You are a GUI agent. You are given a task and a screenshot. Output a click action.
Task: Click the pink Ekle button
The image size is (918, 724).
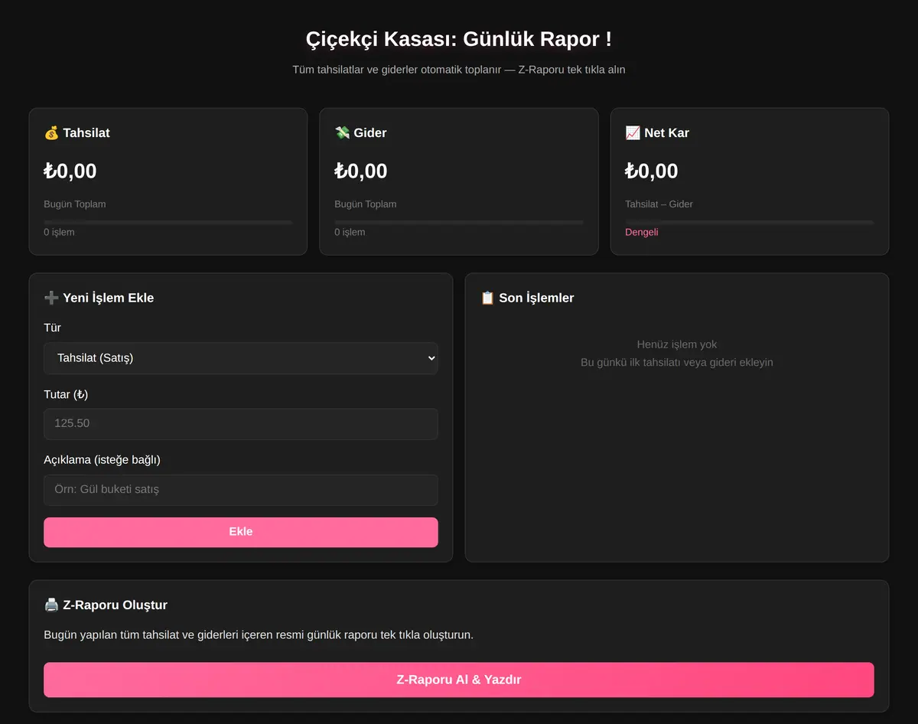pos(241,532)
